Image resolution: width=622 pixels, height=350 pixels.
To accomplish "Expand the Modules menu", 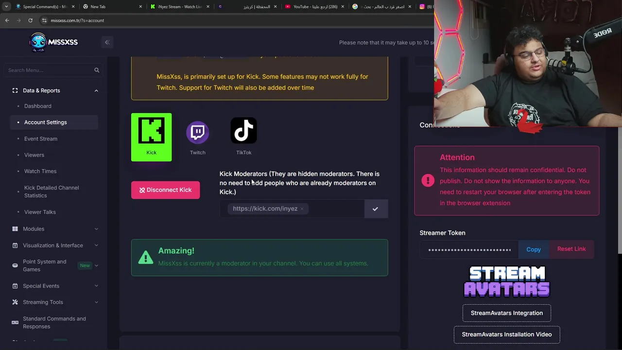I will (96, 229).
